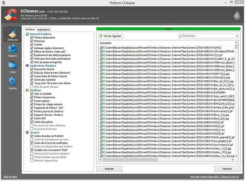Click the IE icon beside 659772[1].jpg
Screen dimensions: 245x181
pos(101,74)
